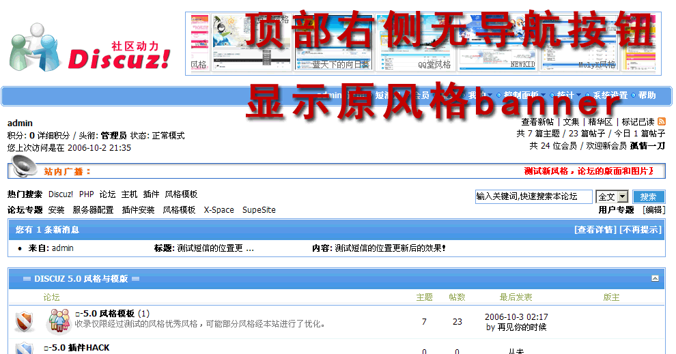The image size is (676, 354).
Task: Click 标记已读 link
Action: [x=638, y=122]
